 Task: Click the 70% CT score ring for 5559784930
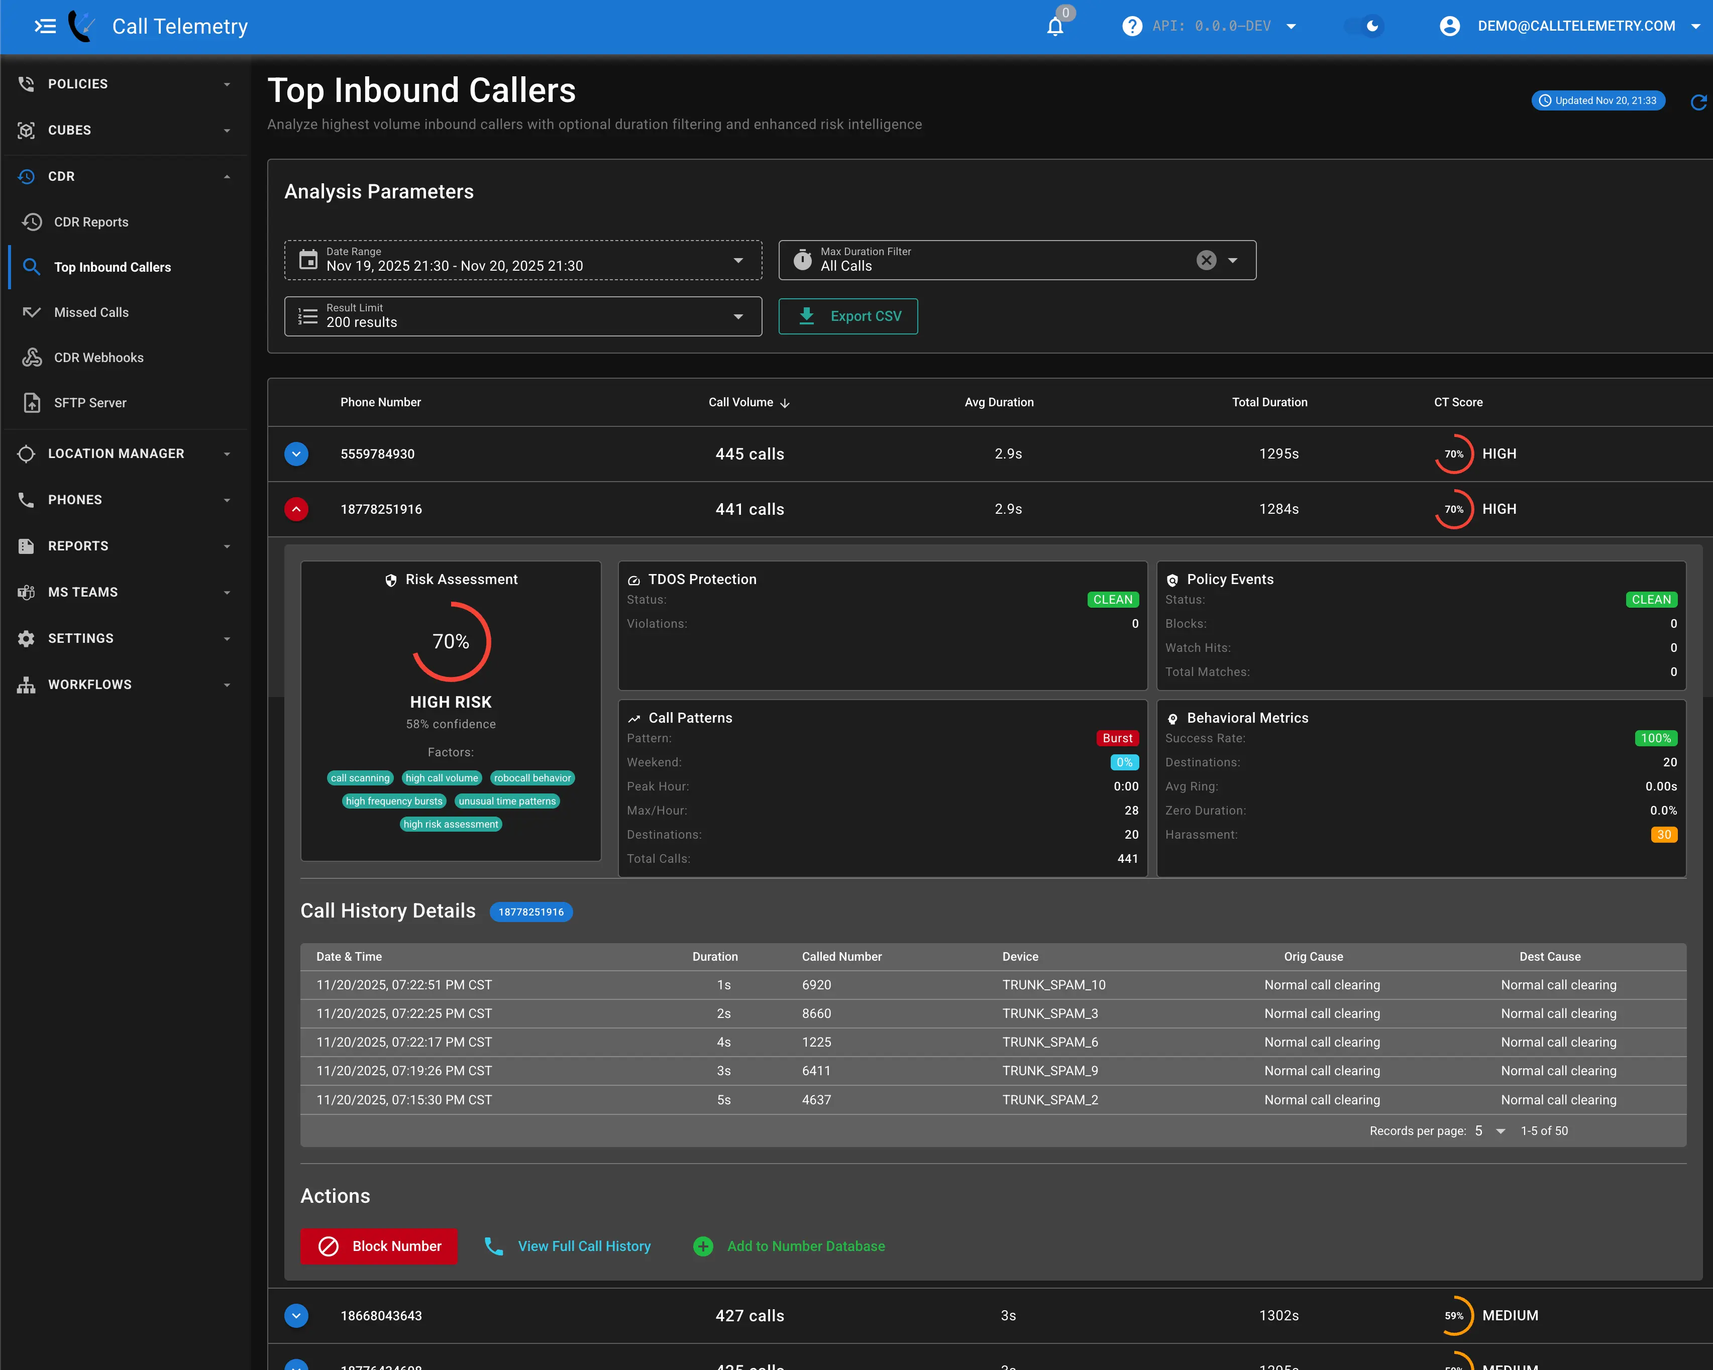(1454, 454)
